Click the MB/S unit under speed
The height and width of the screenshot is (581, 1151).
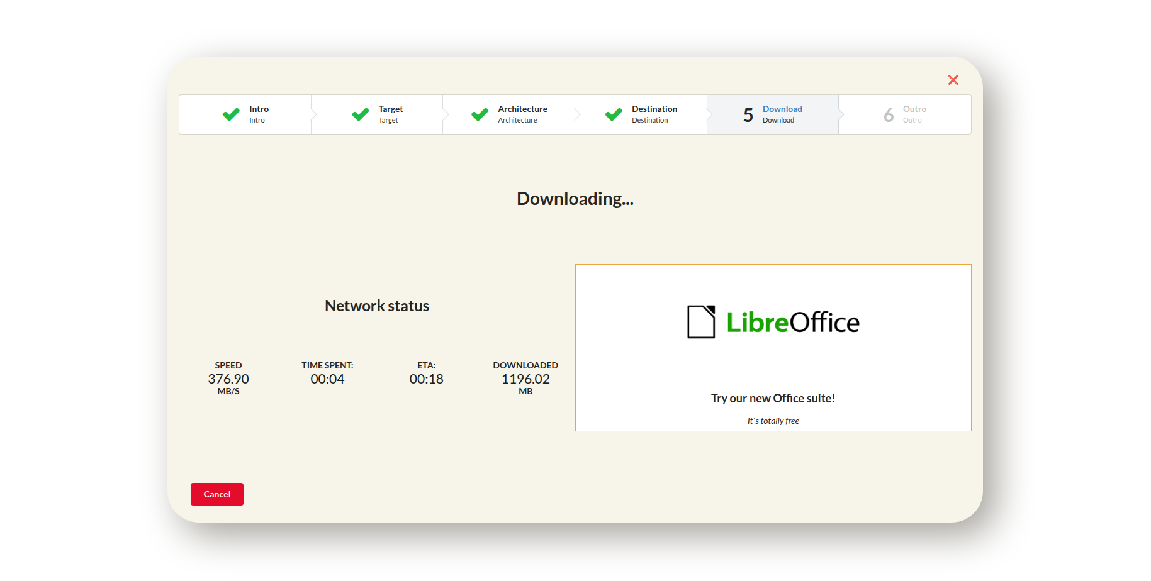pos(228,391)
